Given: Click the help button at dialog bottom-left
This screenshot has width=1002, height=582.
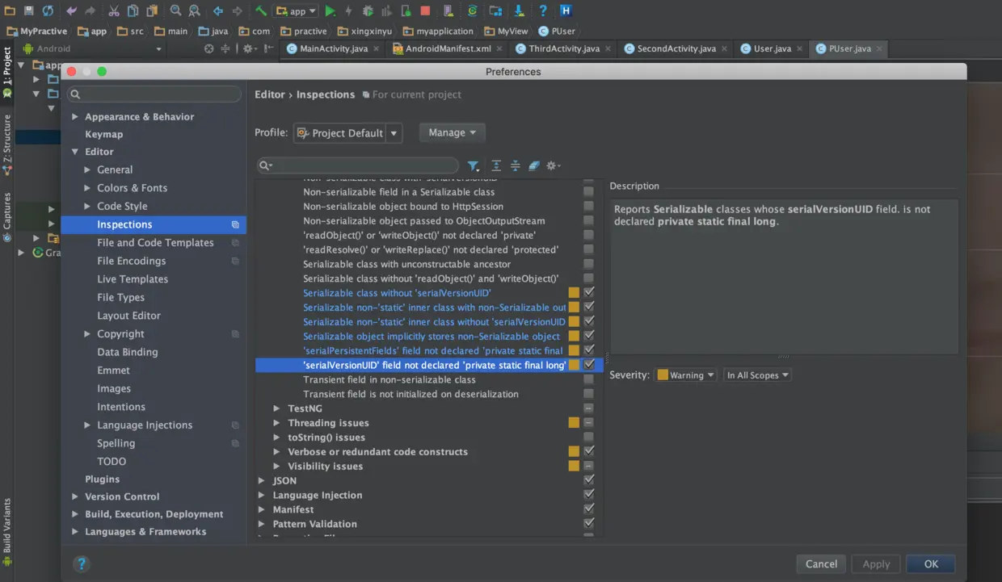Looking at the screenshot, I should coord(82,563).
